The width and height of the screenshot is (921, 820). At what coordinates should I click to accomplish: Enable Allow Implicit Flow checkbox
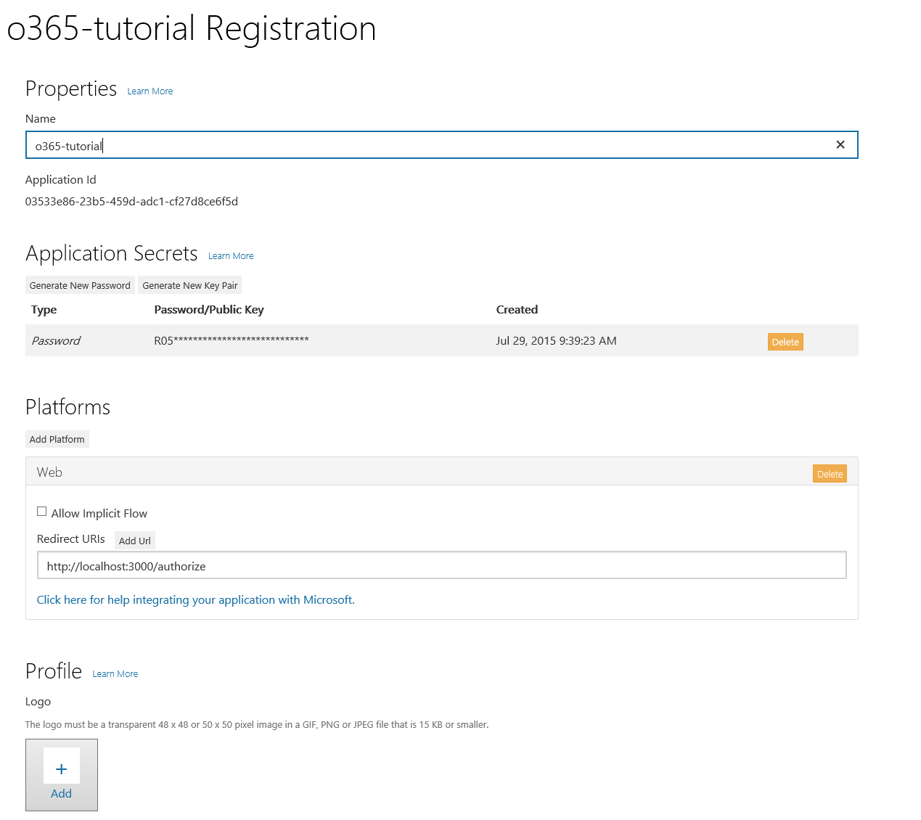(x=41, y=512)
